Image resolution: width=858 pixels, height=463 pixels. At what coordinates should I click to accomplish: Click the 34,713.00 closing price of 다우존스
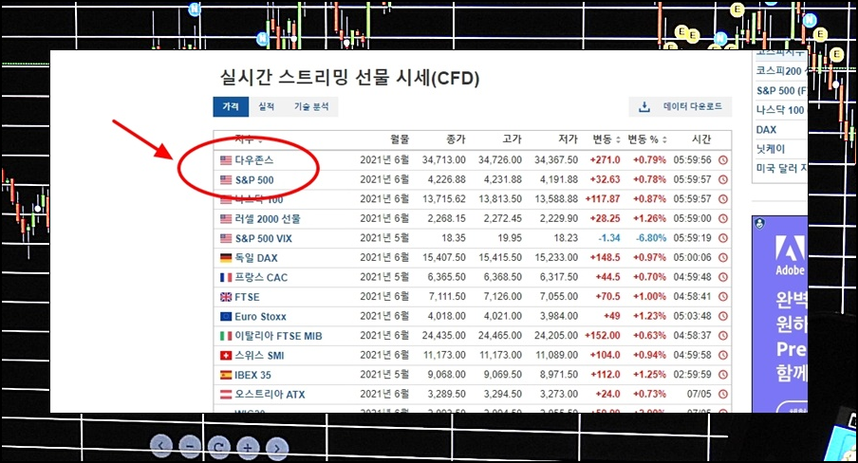[444, 159]
